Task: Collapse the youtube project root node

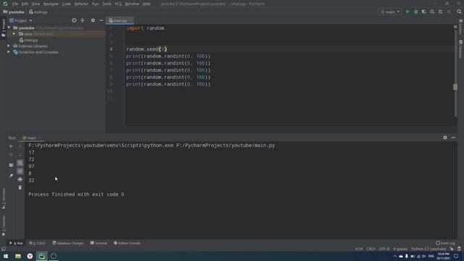Action: pyautogui.click(x=9, y=28)
